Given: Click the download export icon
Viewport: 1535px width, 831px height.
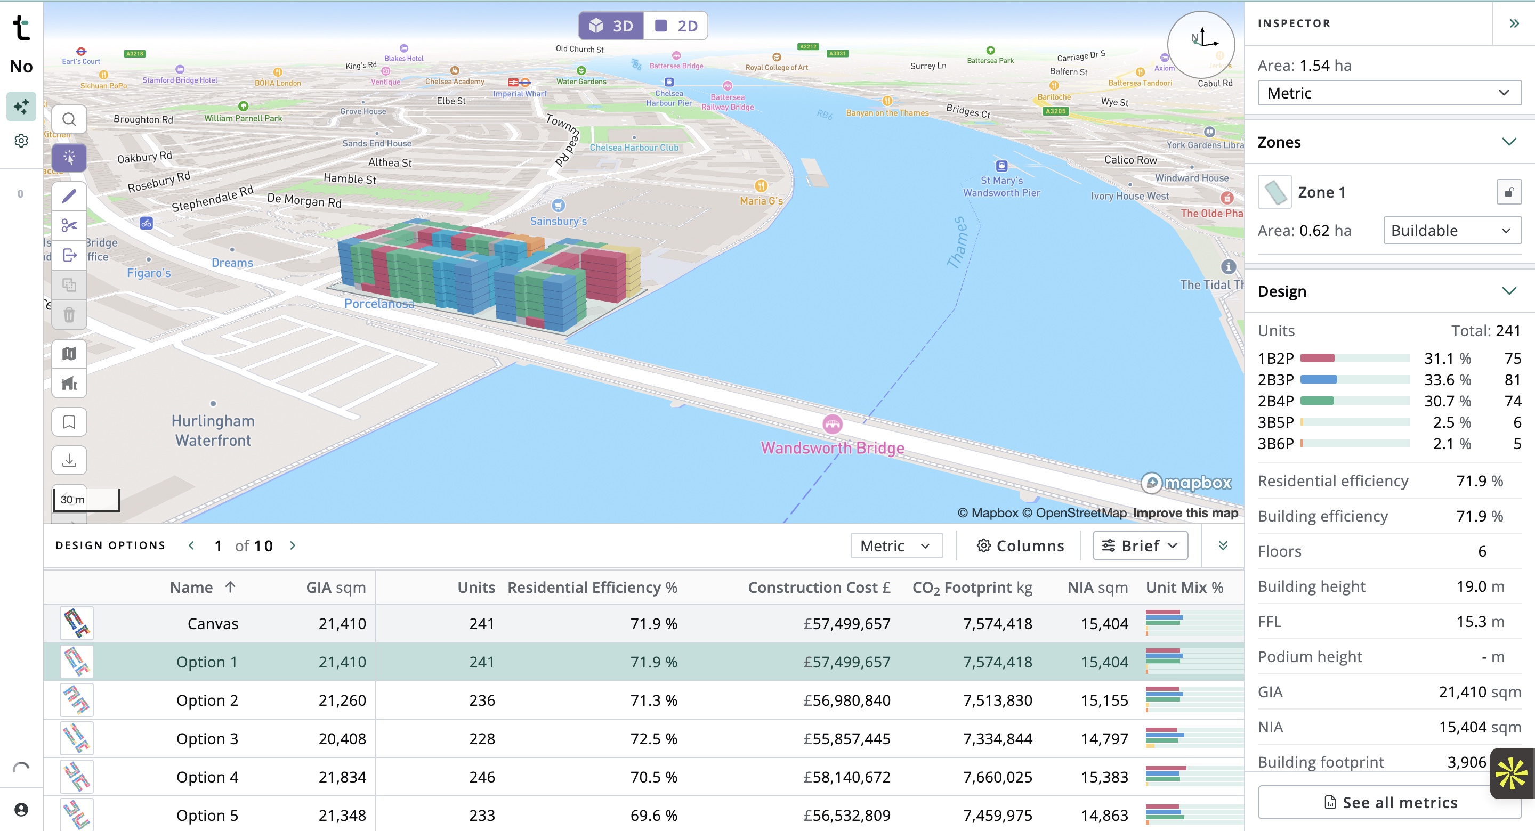Looking at the screenshot, I should pyautogui.click(x=69, y=460).
